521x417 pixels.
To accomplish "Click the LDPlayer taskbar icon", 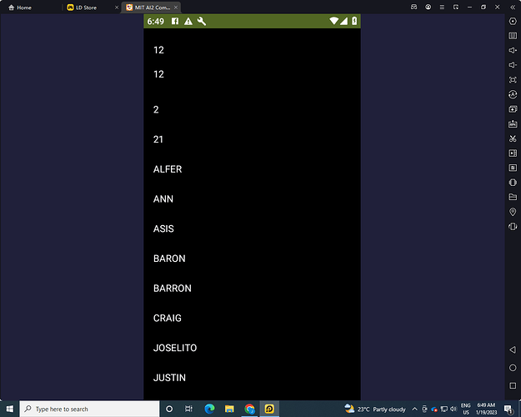I will click(x=269, y=409).
